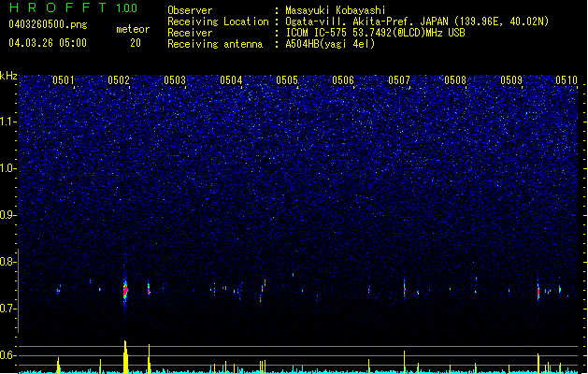Click the 0.6 kHz frequency axis label
588x374 pixels.
[8, 355]
